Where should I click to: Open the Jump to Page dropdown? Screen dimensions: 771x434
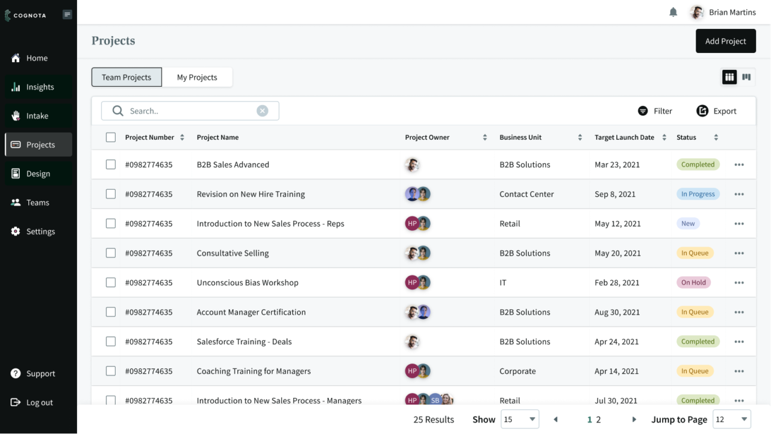pyautogui.click(x=731, y=420)
